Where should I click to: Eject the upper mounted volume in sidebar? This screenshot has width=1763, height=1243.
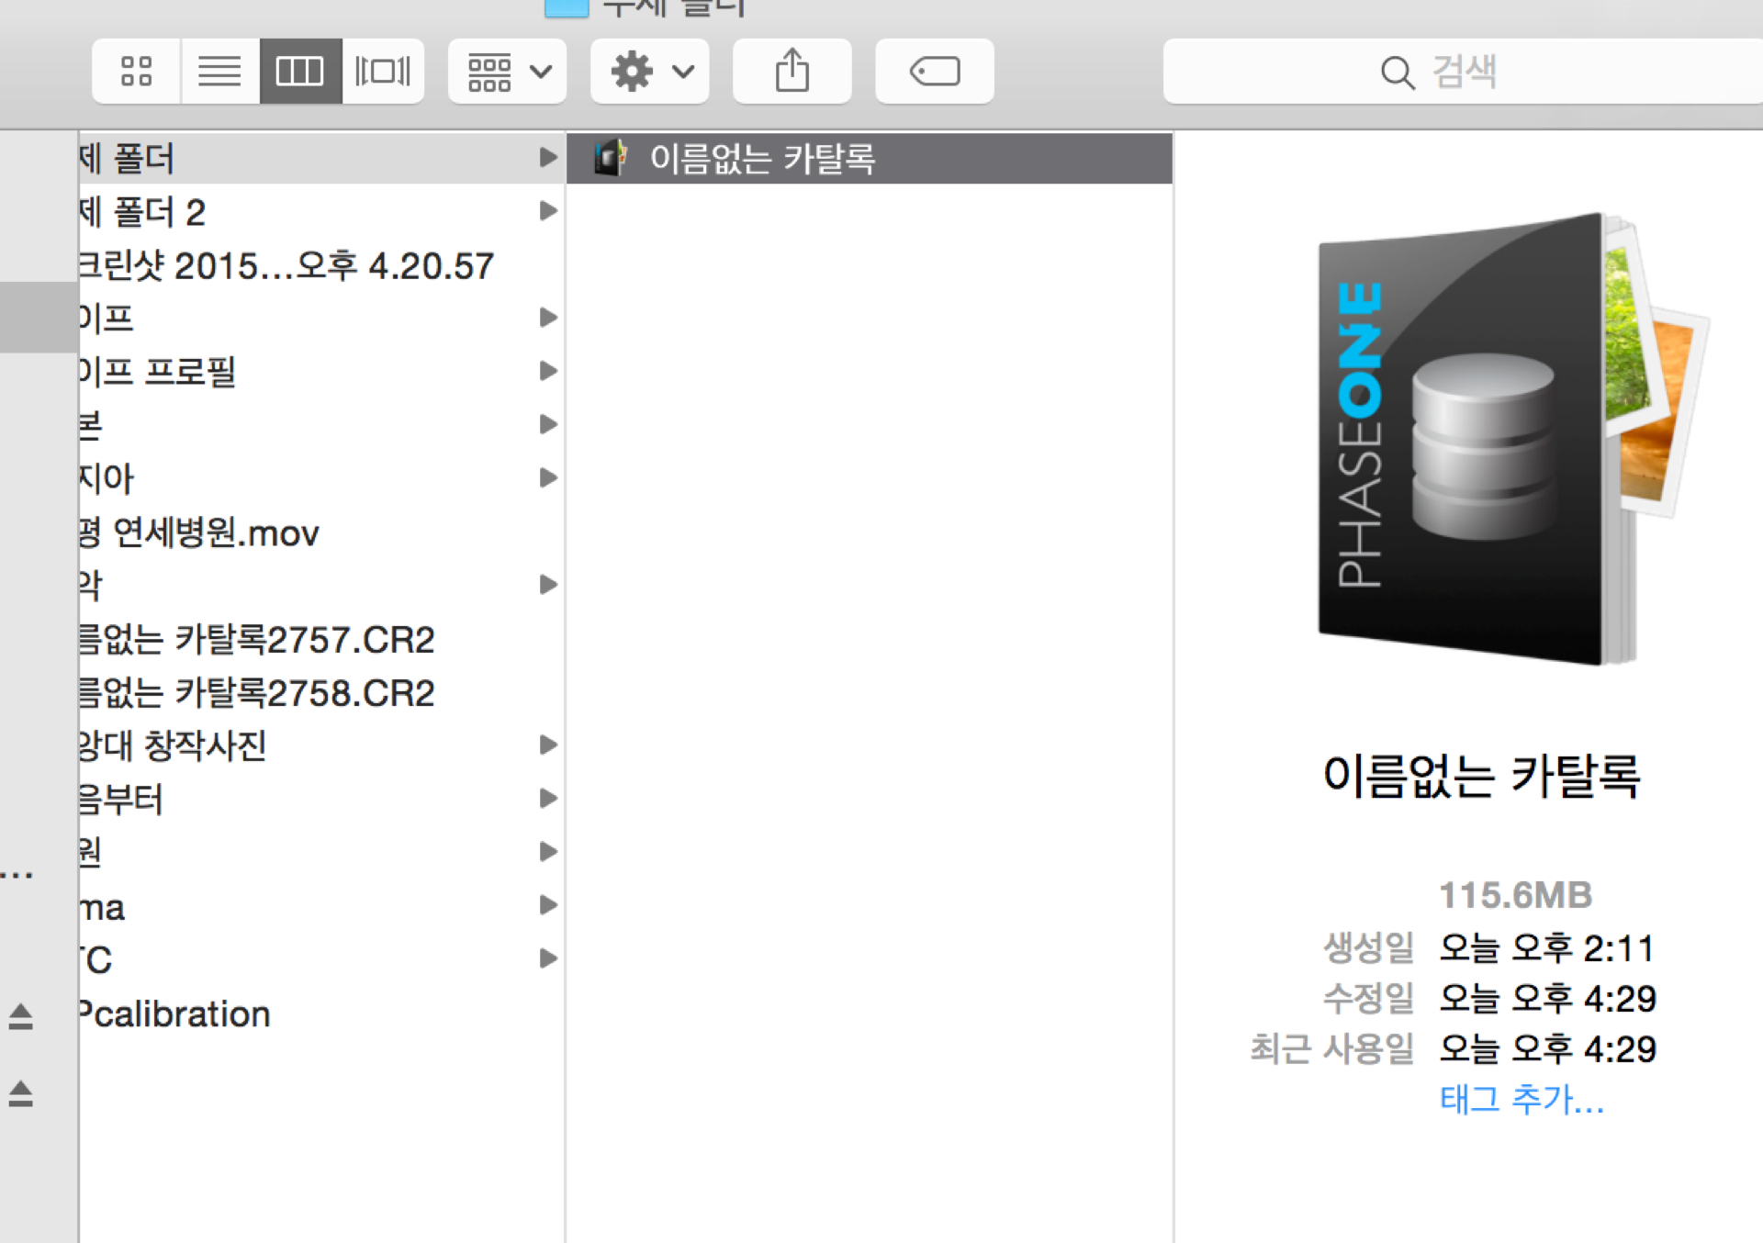pyautogui.click(x=21, y=1016)
